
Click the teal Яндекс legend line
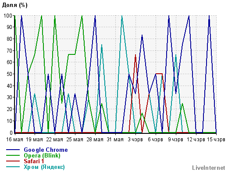[x=13, y=167]
